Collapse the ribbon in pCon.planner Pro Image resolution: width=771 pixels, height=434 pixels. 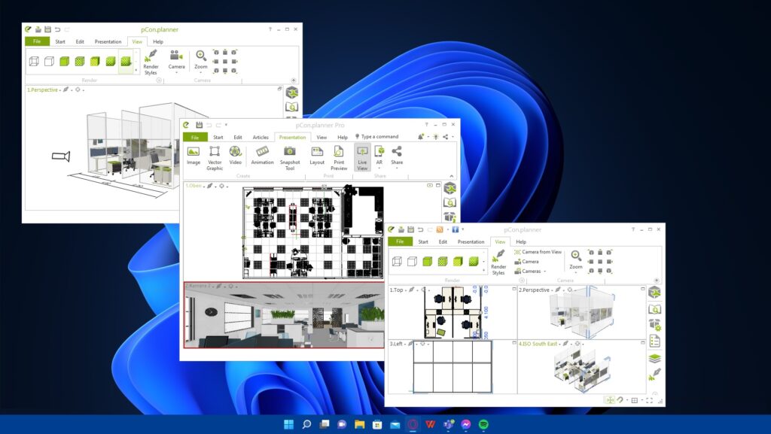pos(452,176)
